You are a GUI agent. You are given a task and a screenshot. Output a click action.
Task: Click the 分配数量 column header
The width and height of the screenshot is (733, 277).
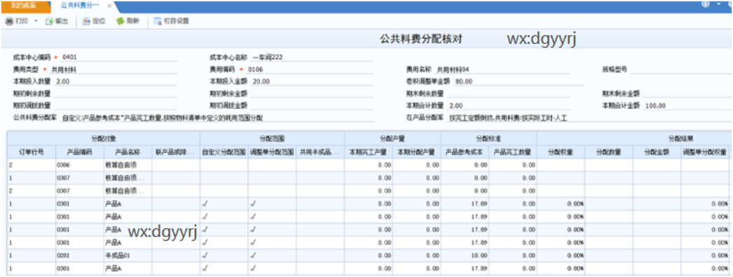pyautogui.click(x=609, y=152)
